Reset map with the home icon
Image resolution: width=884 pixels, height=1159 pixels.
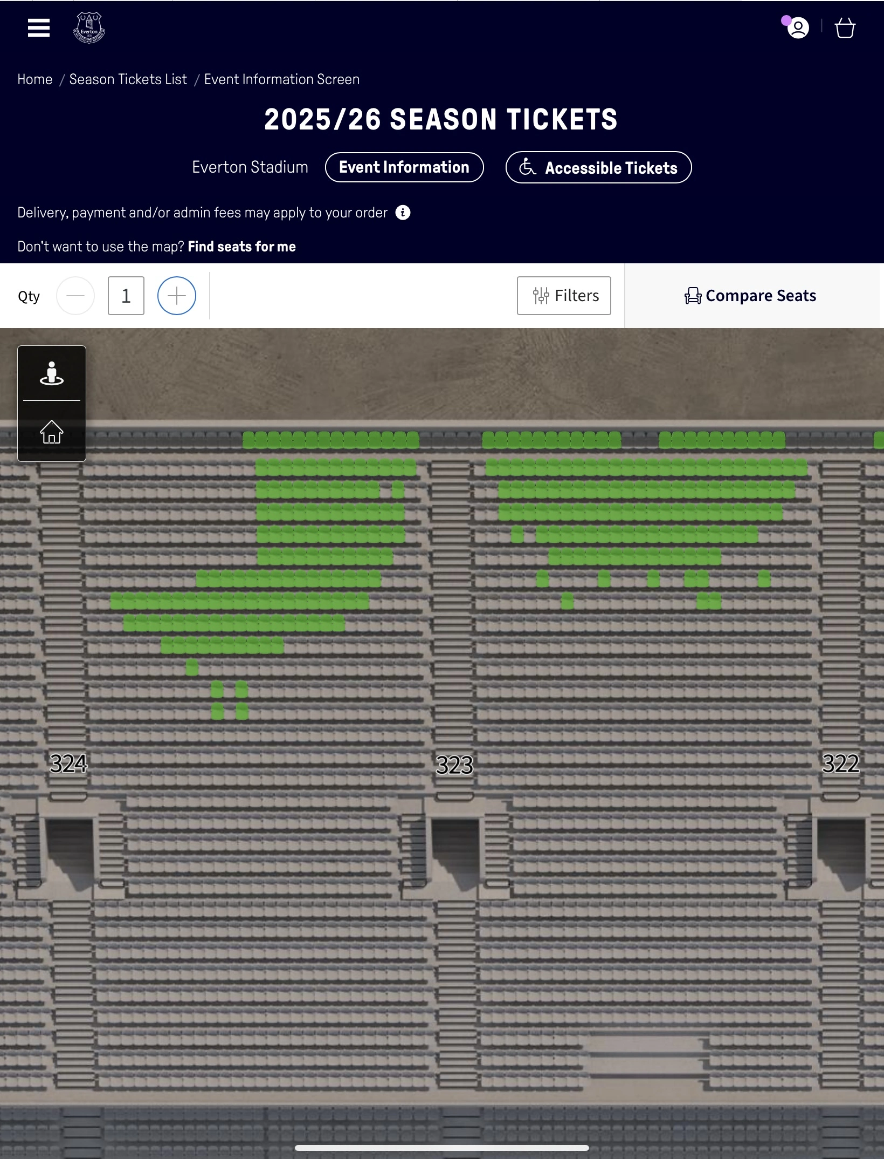pyautogui.click(x=52, y=432)
